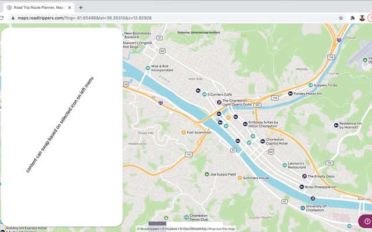Click the Residence Inn by Marriott pin
Viewport: 372px width, 232px height.
pyautogui.click(x=335, y=125)
